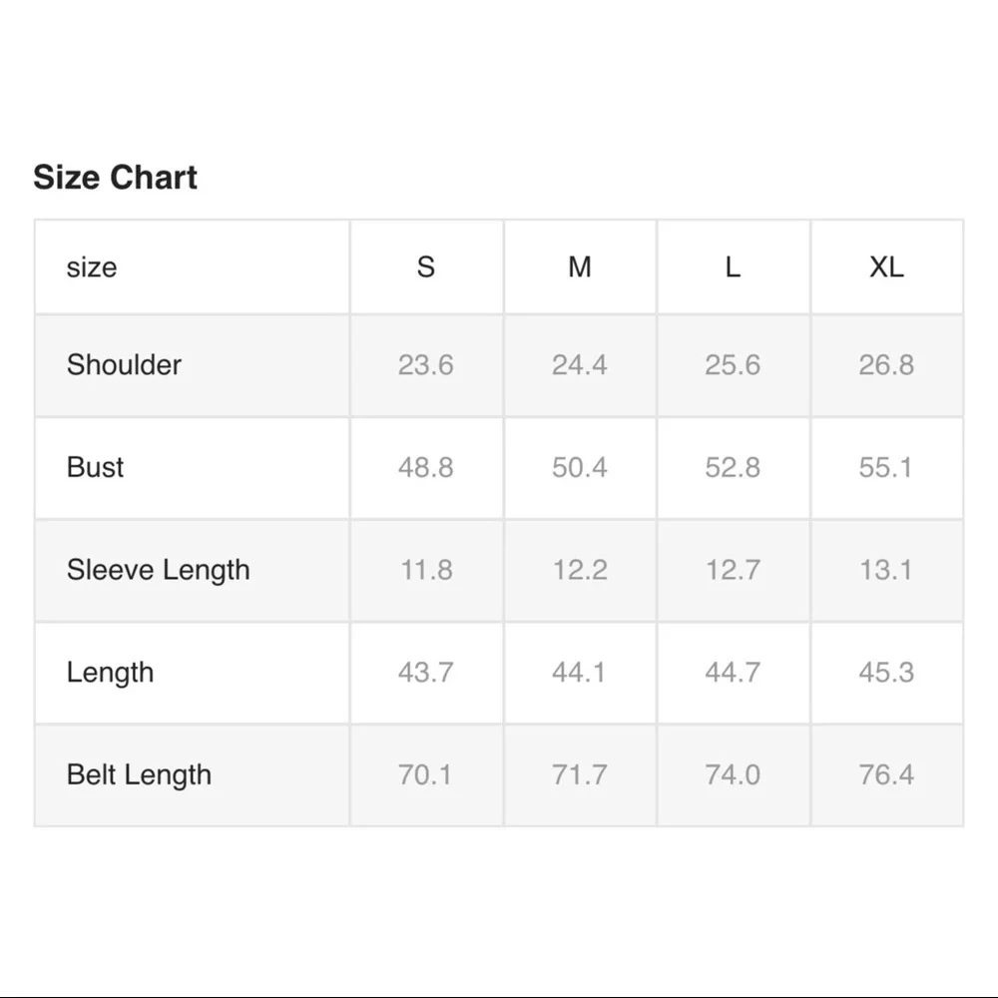998x998 pixels.
Task: Select the Length value 44.1 for M
Action: click(580, 673)
